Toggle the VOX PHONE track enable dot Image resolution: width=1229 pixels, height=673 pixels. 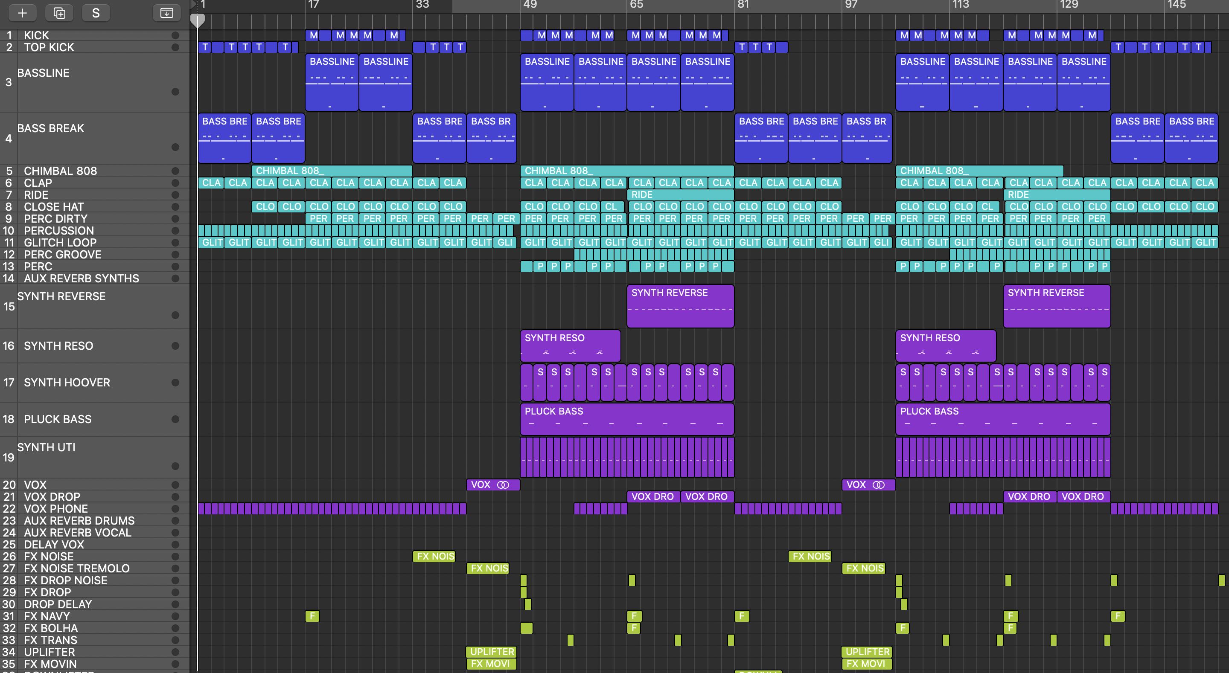175,508
